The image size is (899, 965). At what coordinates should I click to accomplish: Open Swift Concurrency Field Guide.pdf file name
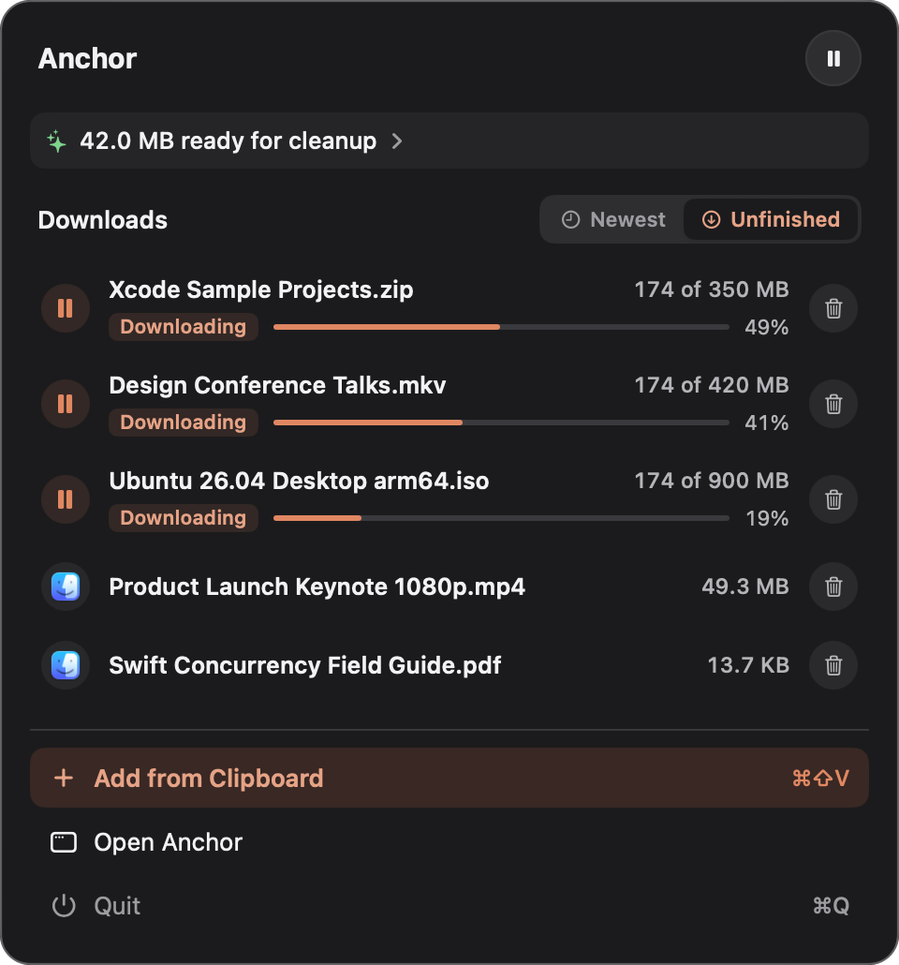pos(304,665)
